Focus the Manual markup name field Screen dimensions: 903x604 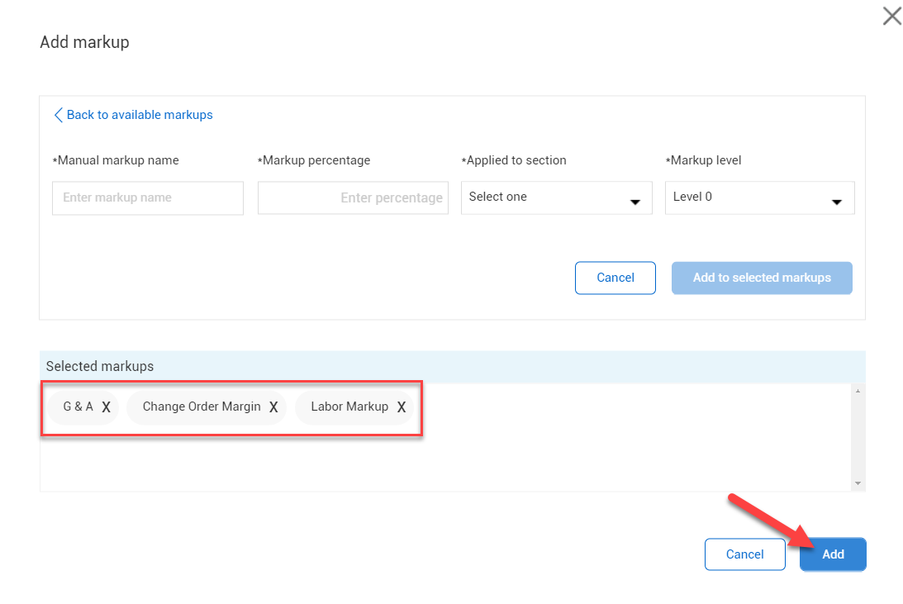pyautogui.click(x=148, y=198)
